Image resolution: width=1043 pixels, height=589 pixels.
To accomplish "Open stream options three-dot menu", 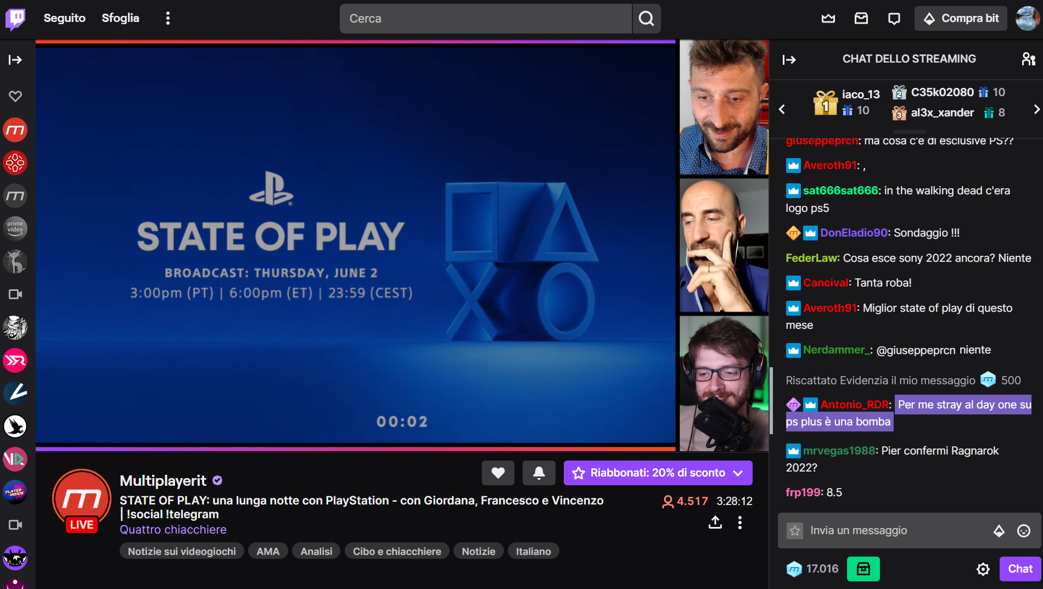I will (x=740, y=522).
